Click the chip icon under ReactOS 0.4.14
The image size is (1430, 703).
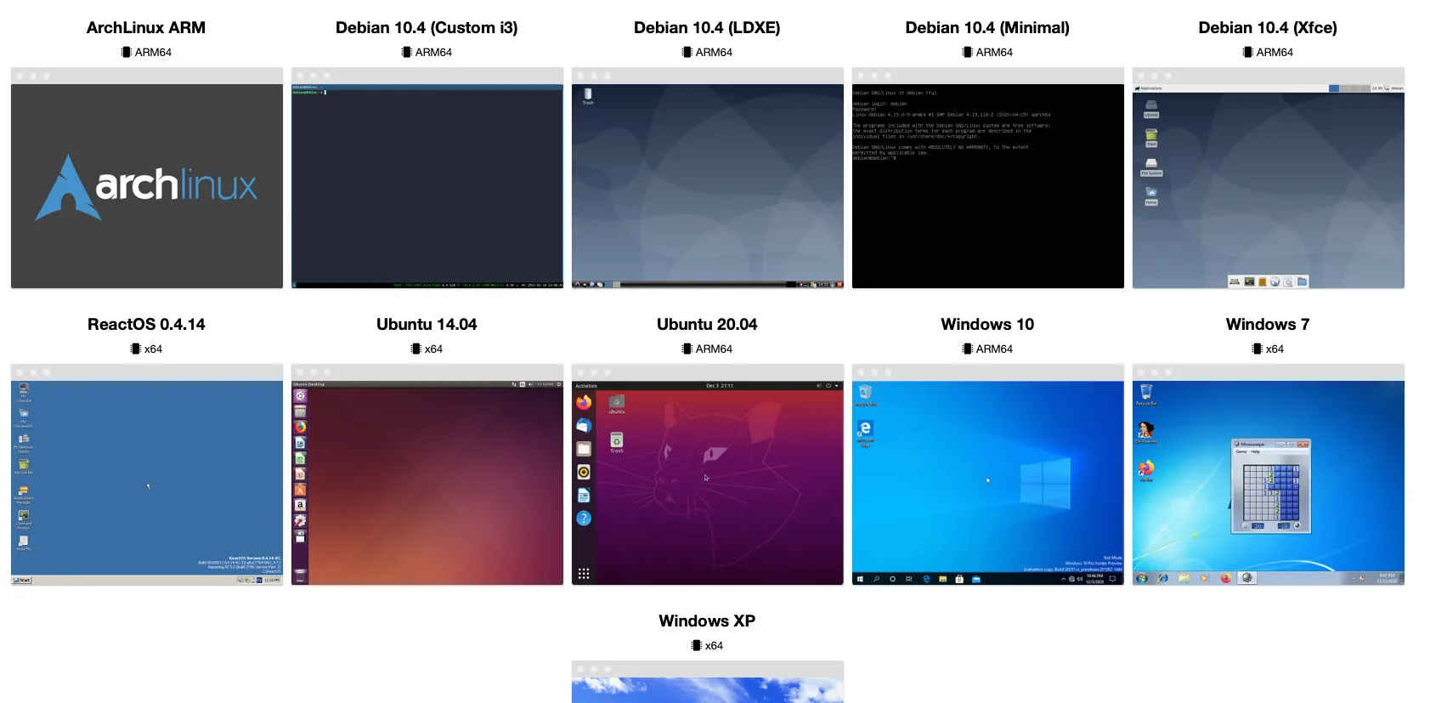pyautogui.click(x=135, y=349)
